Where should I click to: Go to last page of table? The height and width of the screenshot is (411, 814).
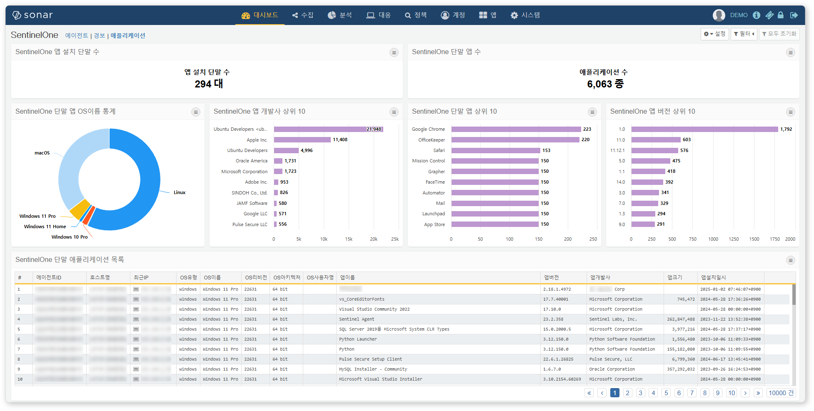pos(758,393)
